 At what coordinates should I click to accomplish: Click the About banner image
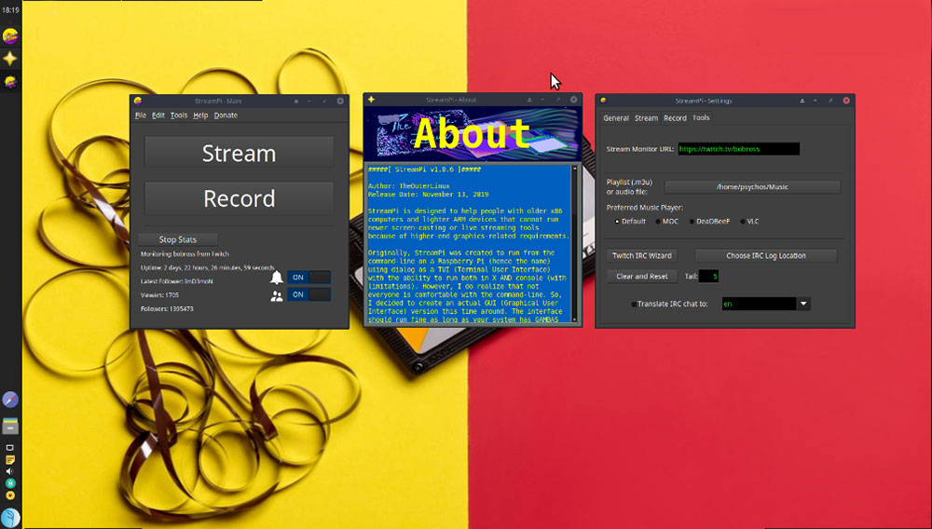tap(473, 133)
